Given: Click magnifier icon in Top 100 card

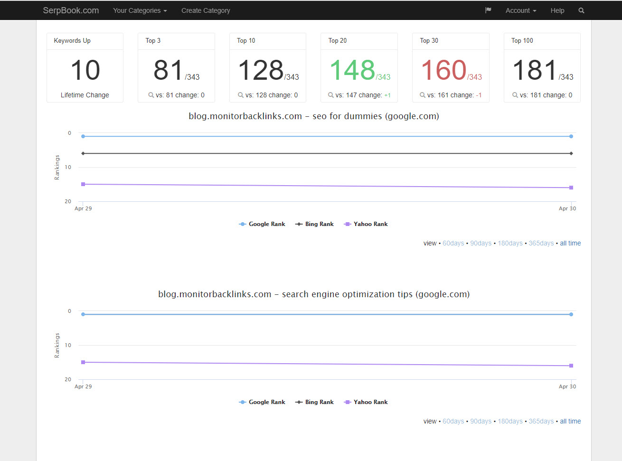Looking at the screenshot, I should click(515, 95).
